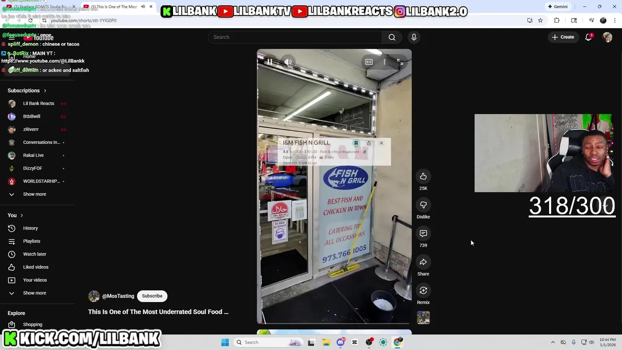Open the sound thumbnail below Remix

[423, 317]
